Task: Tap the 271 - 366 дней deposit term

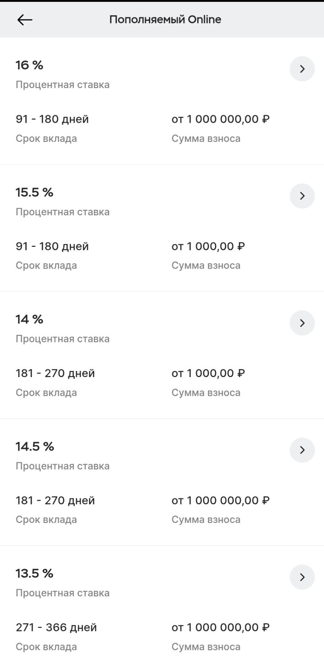Action: pos(56,627)
